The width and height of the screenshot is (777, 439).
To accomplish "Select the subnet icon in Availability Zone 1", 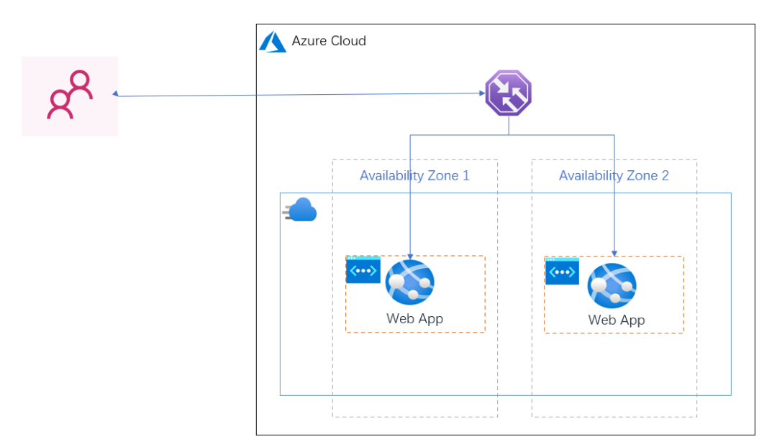I will 363,269.
